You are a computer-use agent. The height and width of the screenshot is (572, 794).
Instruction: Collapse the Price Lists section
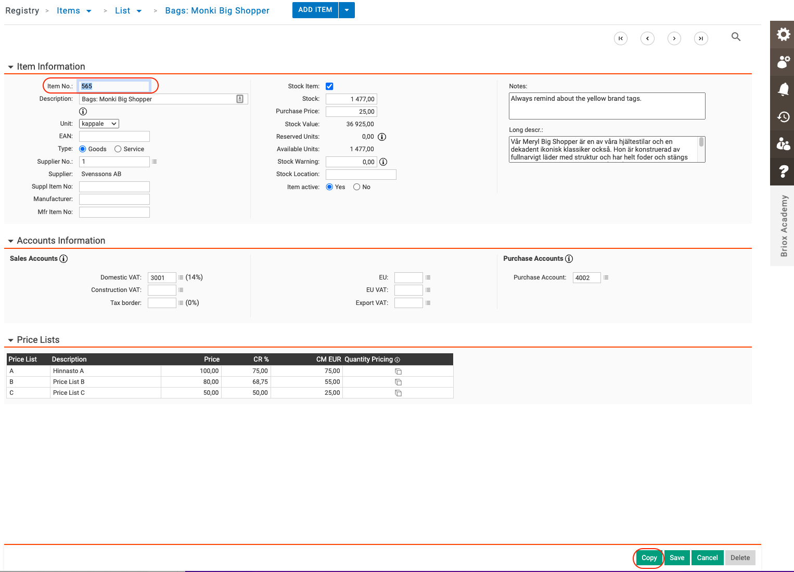(x=10, y=340)
